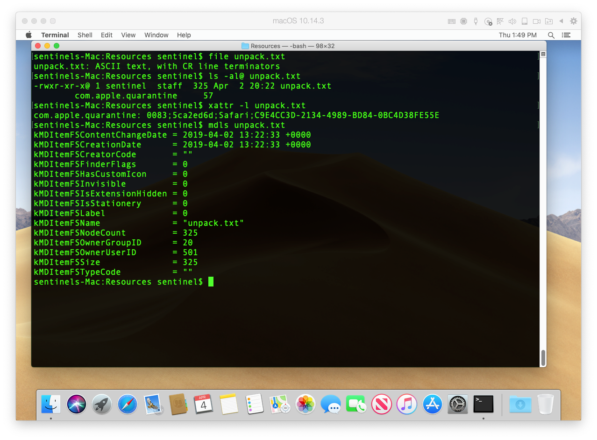Expand the Downloads stack in the Dock

[520, 404]
